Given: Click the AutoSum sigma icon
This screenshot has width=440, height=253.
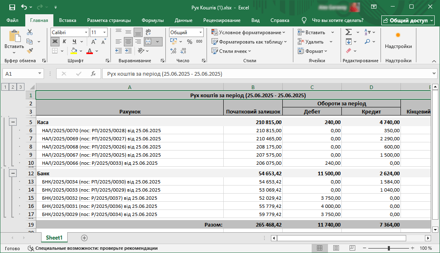Looking at the screenshot, I should pos(348,32).
